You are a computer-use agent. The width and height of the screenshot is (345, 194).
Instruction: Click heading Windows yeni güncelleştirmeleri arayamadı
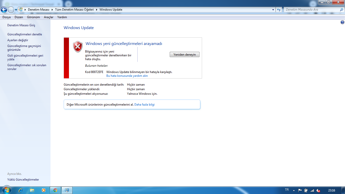[x=124, y=44]
